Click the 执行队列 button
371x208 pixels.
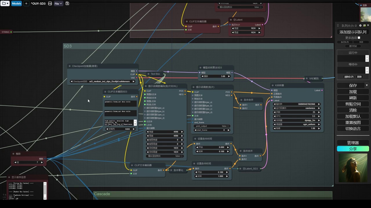point(345,42)
